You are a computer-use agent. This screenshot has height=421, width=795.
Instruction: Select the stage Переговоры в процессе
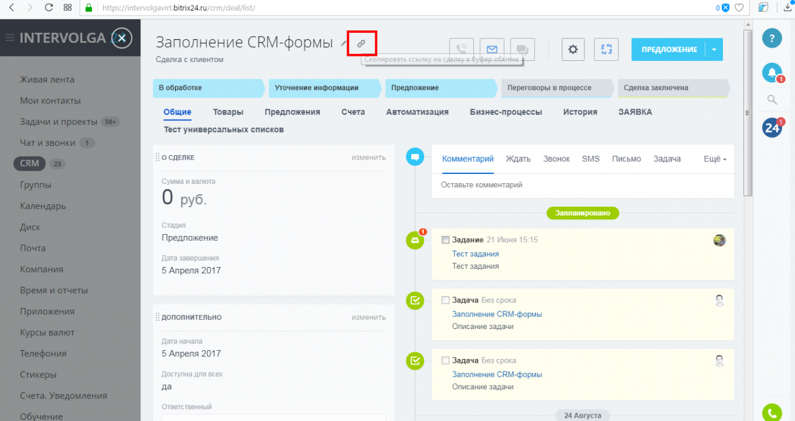tap(558, 88)
